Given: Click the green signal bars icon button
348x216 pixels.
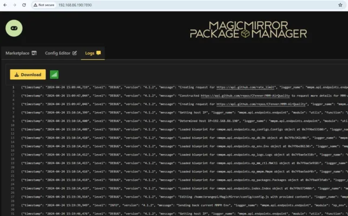Looking at the screenshot, I should 54,75.
